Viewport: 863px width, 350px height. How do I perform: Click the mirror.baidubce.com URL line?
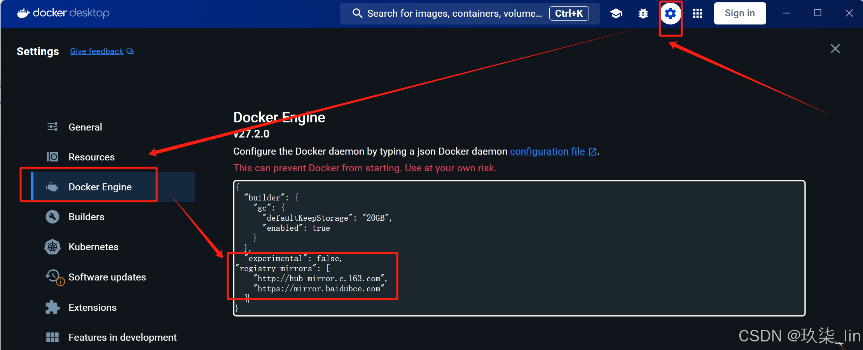319,289
